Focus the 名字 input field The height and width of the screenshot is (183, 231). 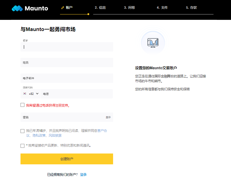pyautogui.click(x=67, y=47)
